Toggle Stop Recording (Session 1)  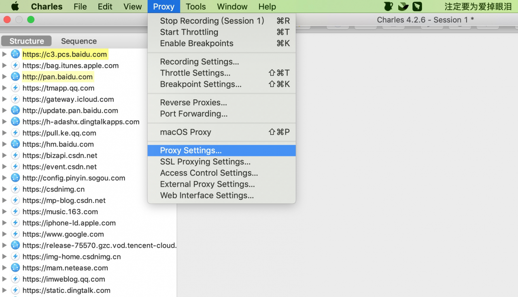222,21
